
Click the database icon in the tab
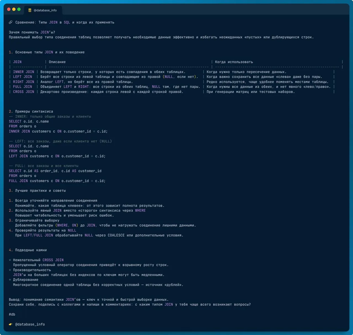click(x=30, y=10)
